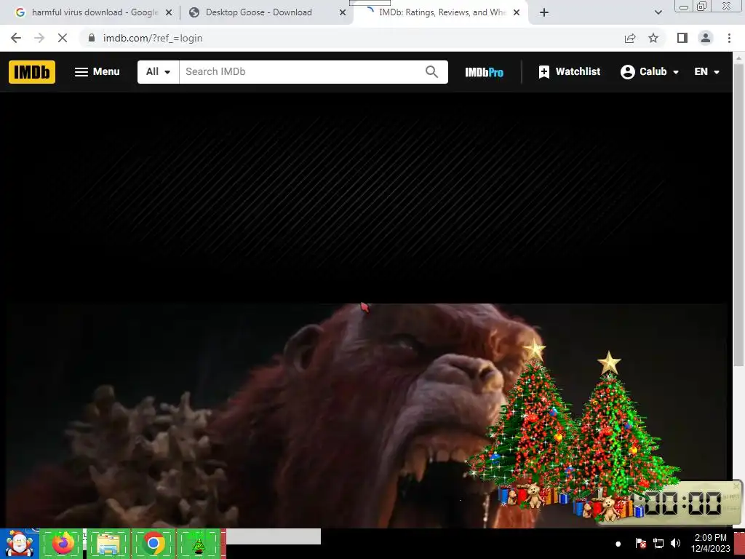745x559 pixels.
Task: Click the Action Center flag tray icon
Action: [640, 543]
